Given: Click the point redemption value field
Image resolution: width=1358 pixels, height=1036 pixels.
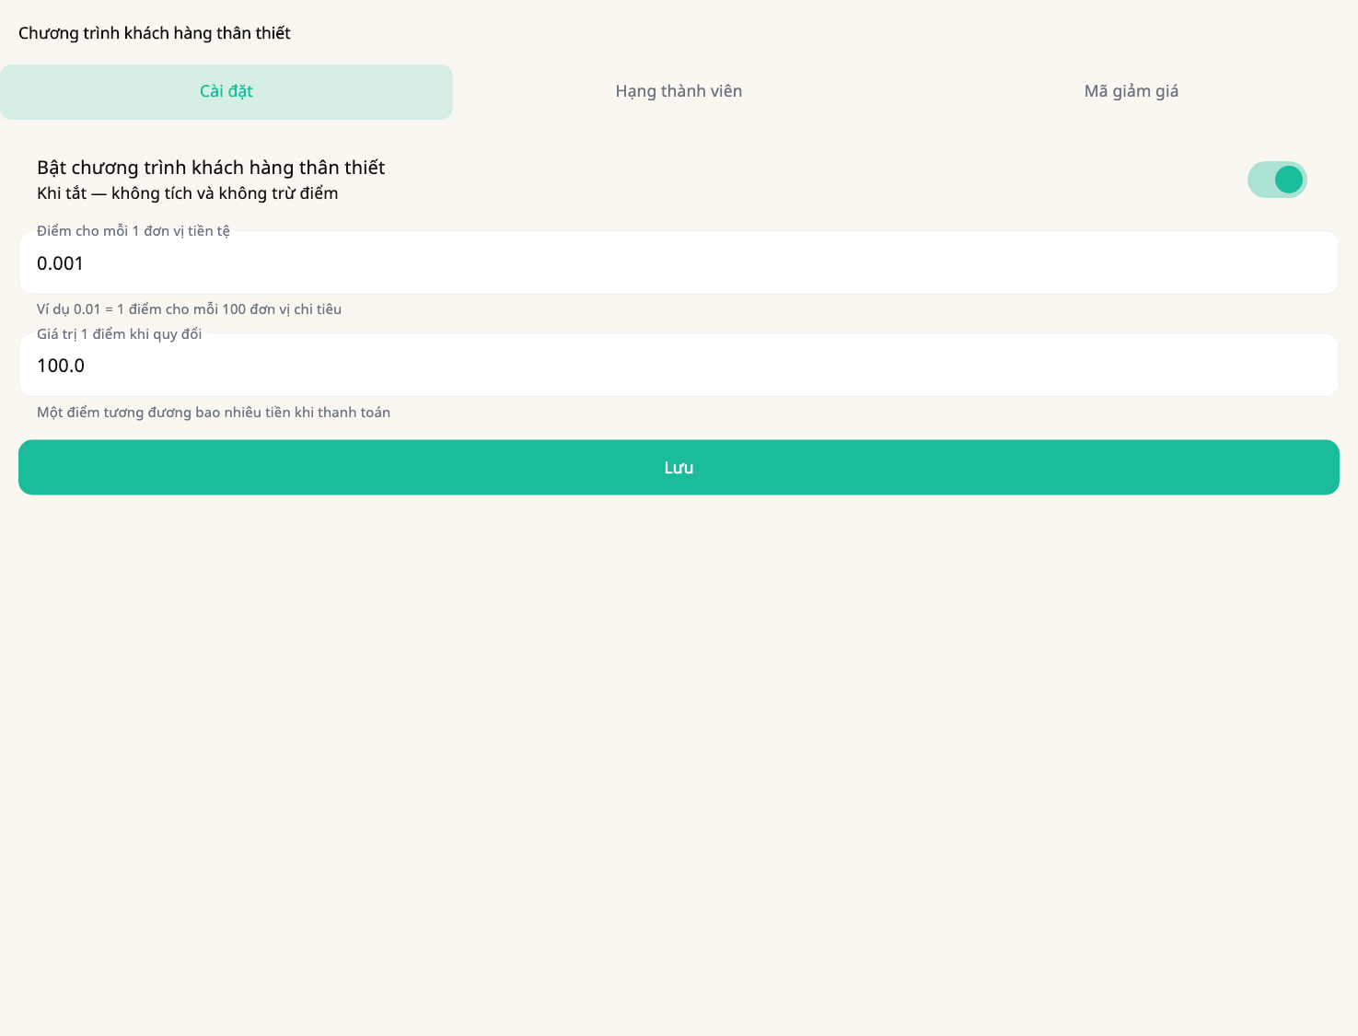Looking at the screenshot, I should click(679, 366).
